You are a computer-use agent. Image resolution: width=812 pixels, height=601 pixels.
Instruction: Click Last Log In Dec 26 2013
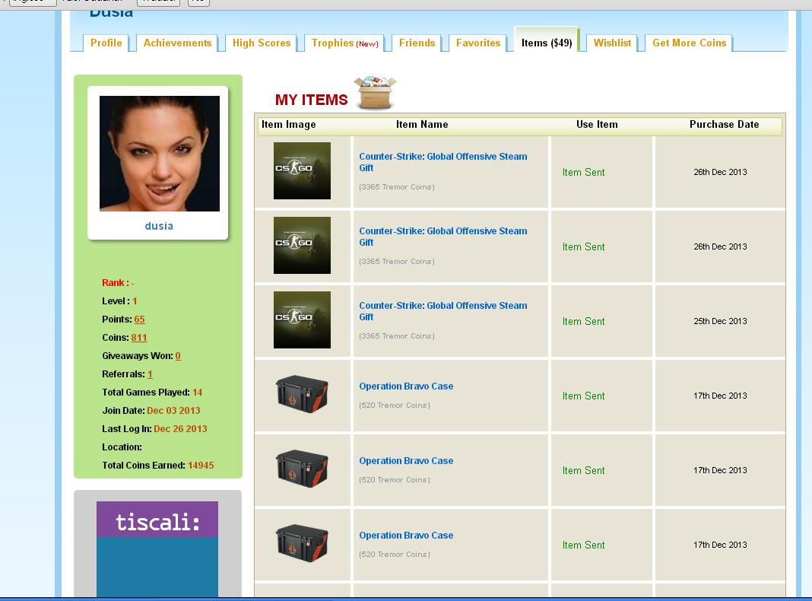[180, 428]
